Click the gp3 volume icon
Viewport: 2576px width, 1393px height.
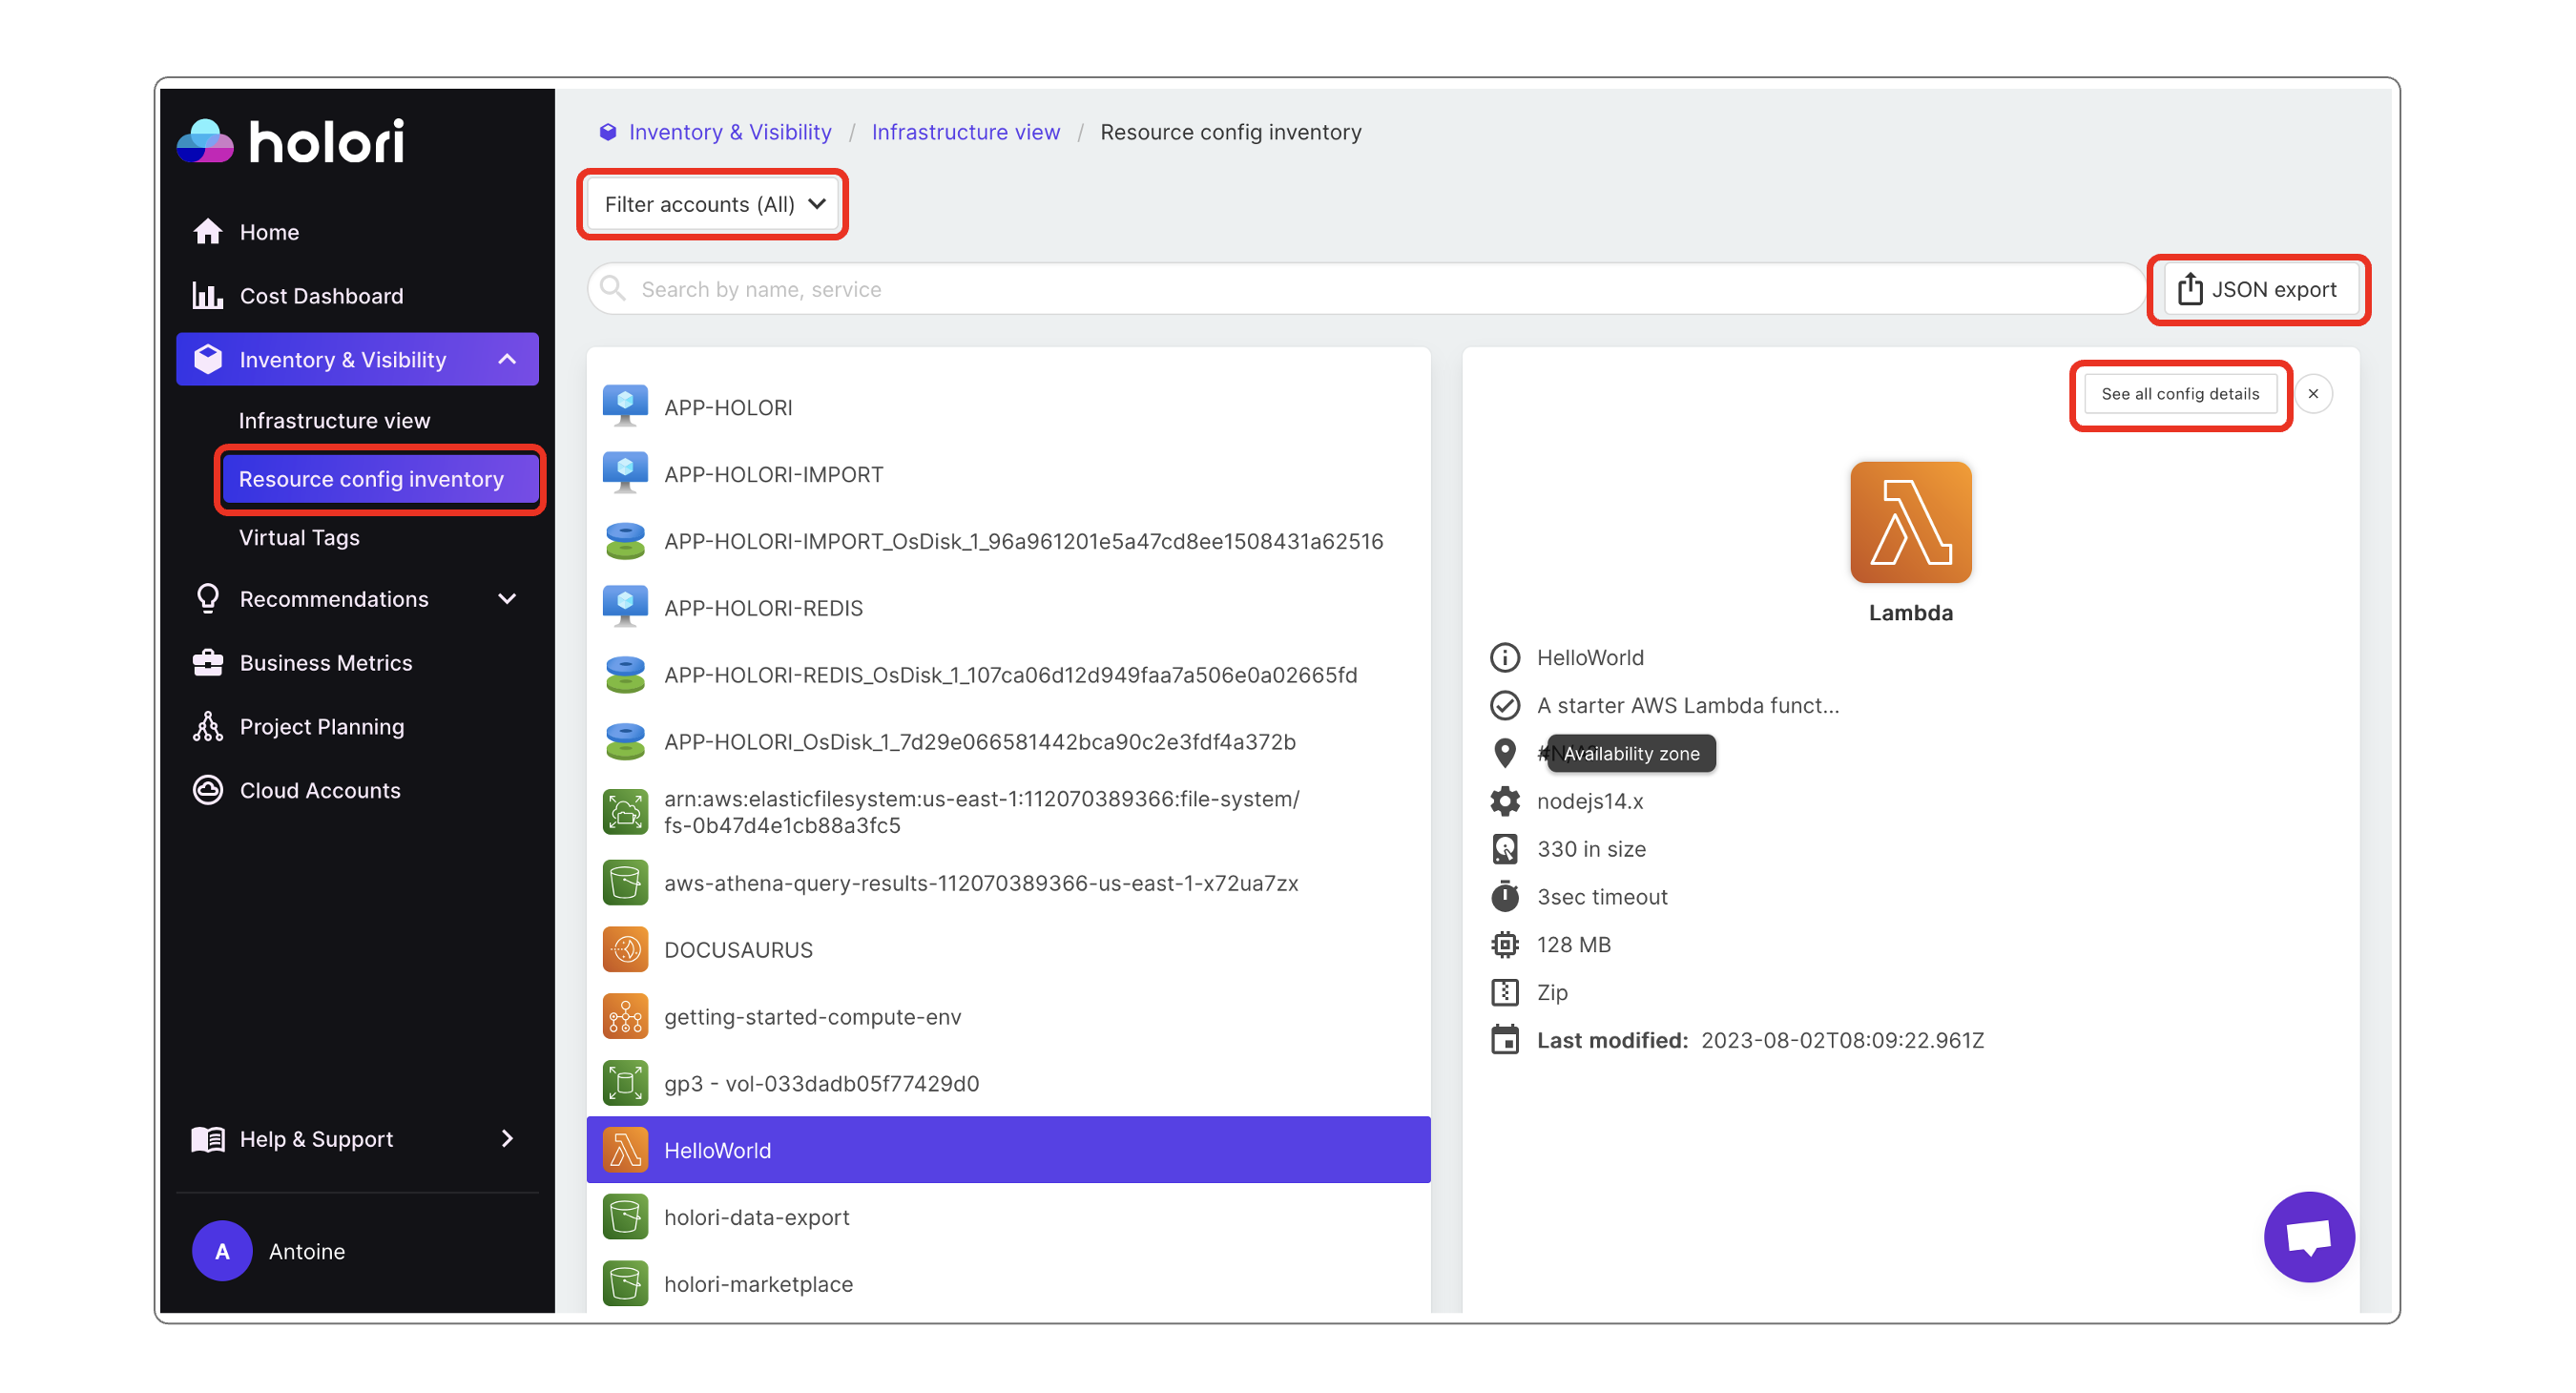625,1084
